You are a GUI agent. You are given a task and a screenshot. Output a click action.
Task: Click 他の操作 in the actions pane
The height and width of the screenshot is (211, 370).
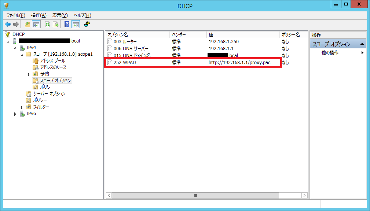pyautogui.click(x=330, y=53)
